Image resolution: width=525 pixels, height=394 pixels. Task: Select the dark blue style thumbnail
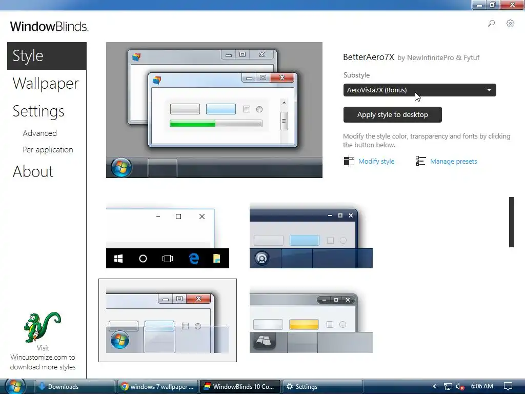(311, 235)
